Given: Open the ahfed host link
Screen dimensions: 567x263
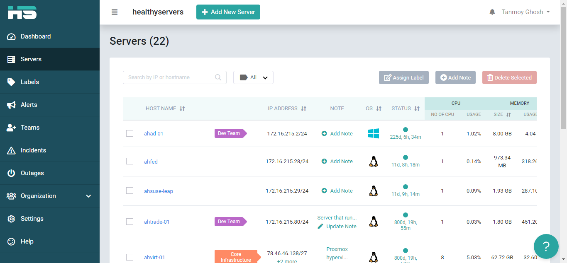Looking at the screenshot, I should [151, 162].
